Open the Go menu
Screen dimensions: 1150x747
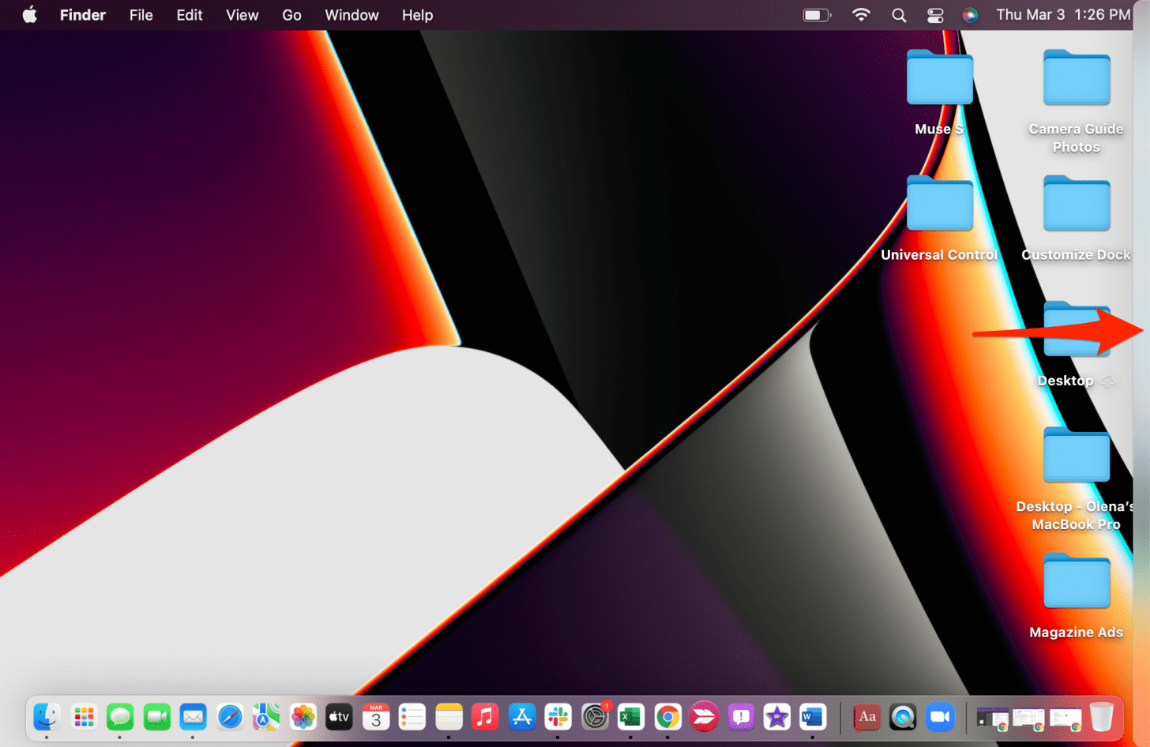tap(291, 14)
